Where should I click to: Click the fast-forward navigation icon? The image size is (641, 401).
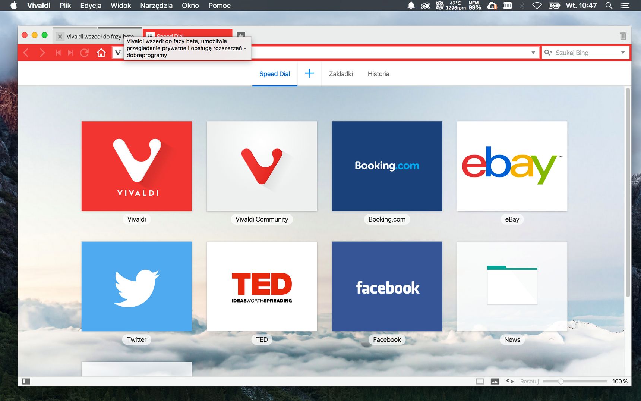click(x=70, y=53)
